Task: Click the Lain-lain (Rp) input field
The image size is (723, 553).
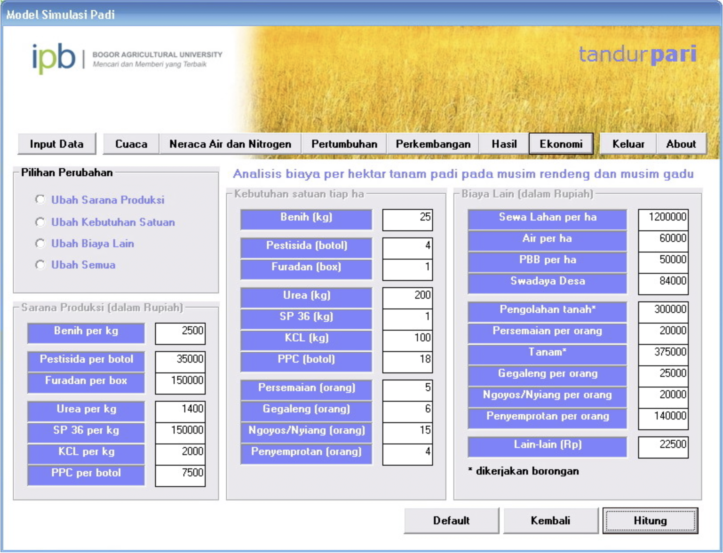Action: (663, 447)
